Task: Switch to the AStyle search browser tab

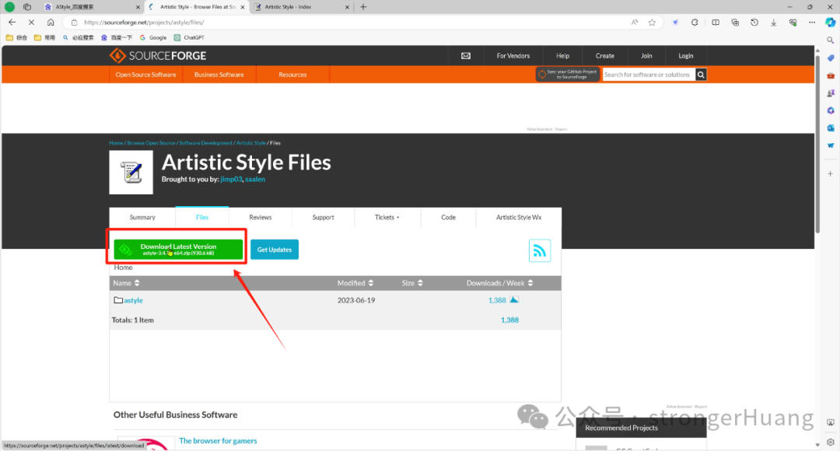Action: click(x=91, y=7)
